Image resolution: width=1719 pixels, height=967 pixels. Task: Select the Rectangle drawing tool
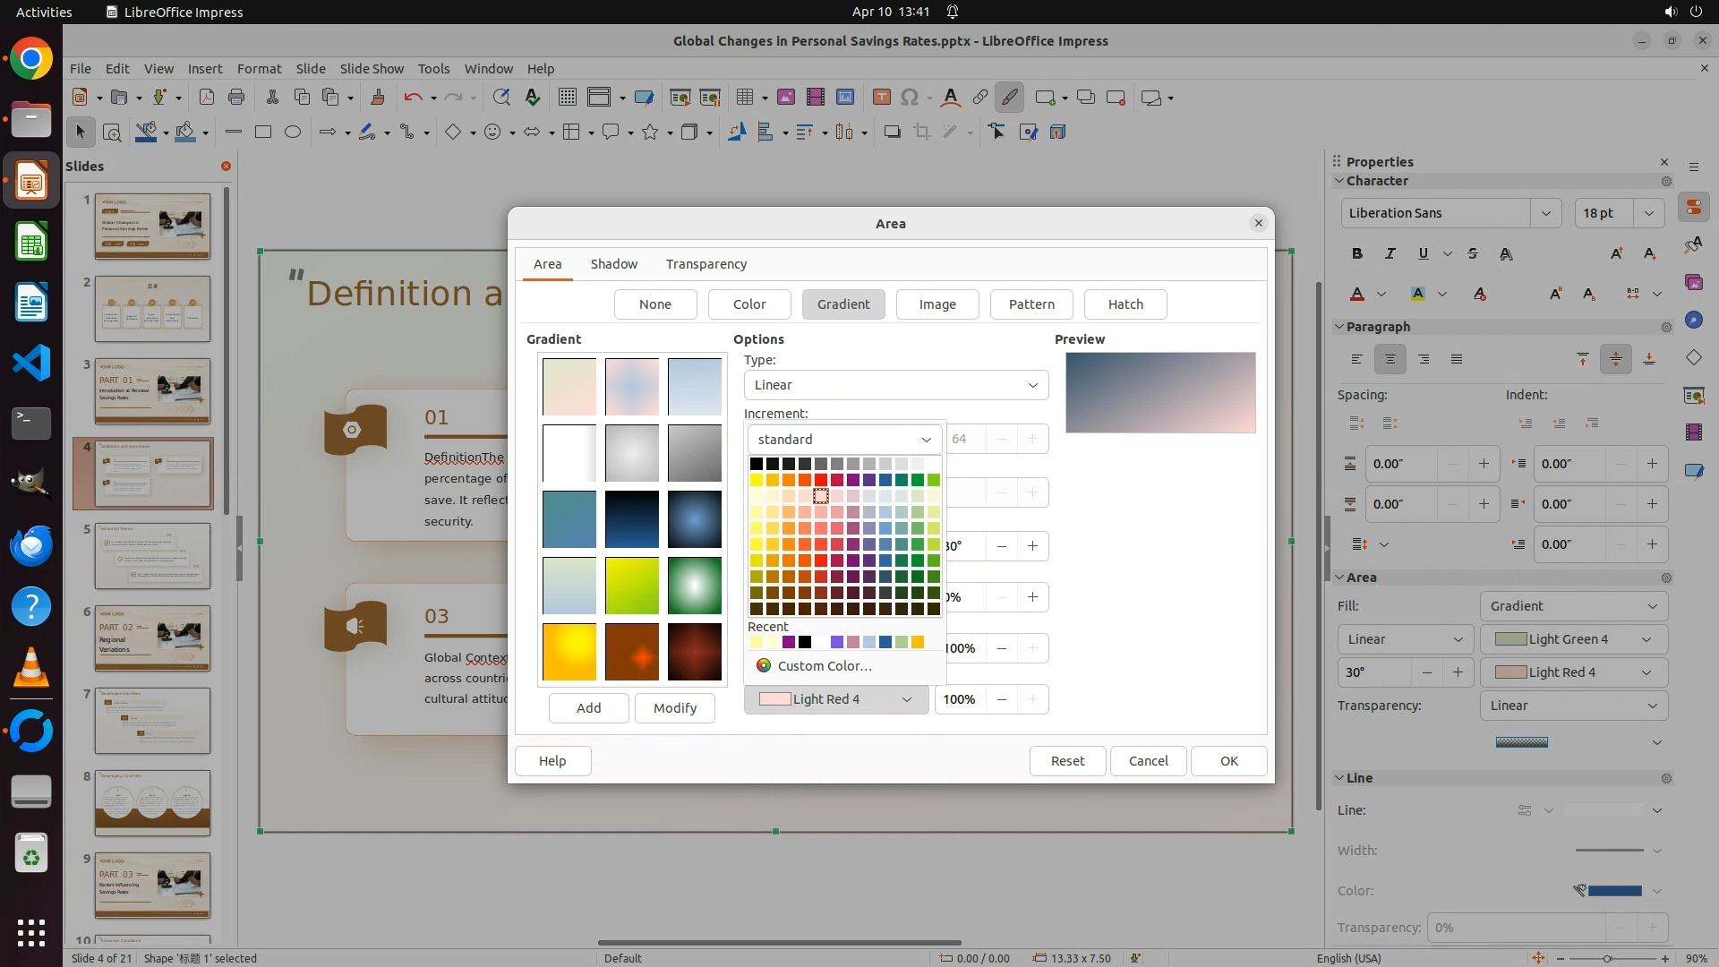click(262, 132)
